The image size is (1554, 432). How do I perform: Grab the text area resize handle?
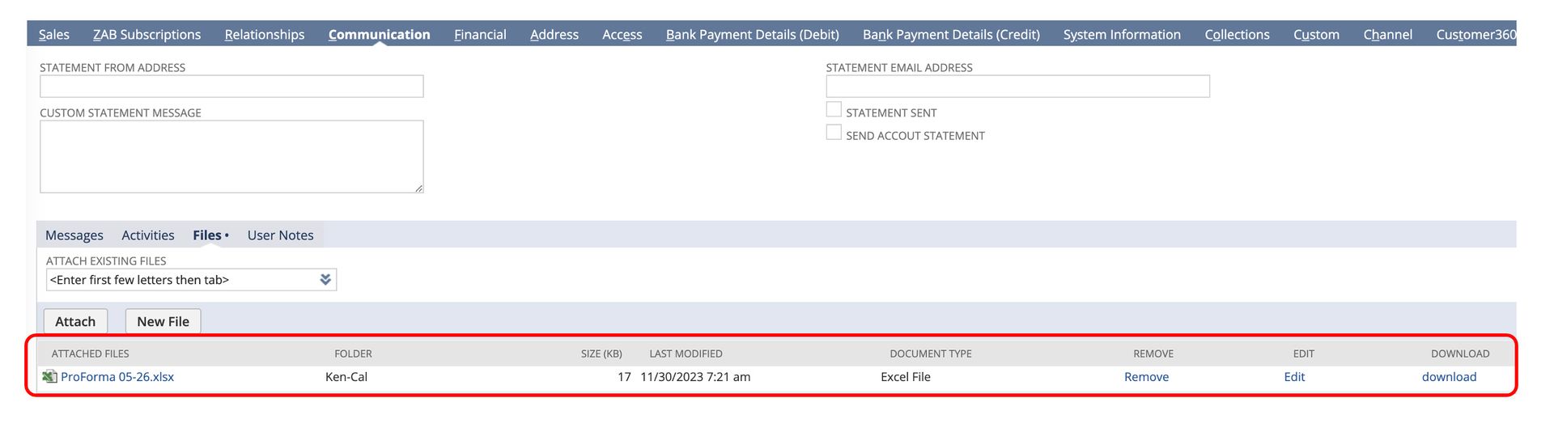(x=418, y=188)
